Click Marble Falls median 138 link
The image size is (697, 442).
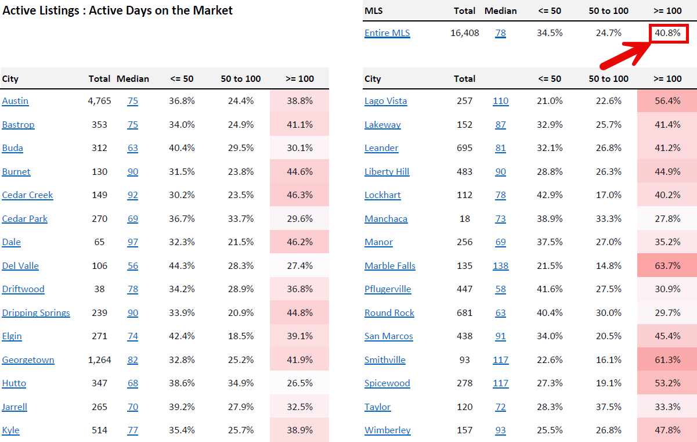click(500, 266)
